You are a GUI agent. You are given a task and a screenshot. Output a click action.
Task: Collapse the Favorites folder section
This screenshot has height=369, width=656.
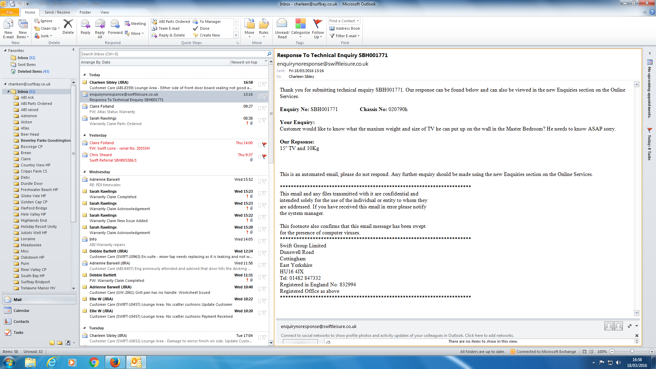tap(5, 51)
